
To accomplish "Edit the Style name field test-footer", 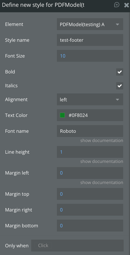I will (90, 40).
